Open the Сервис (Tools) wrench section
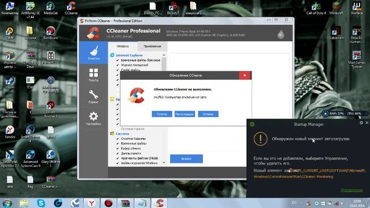The height and width of the screenshot is (208, 370). click(94, 96)
